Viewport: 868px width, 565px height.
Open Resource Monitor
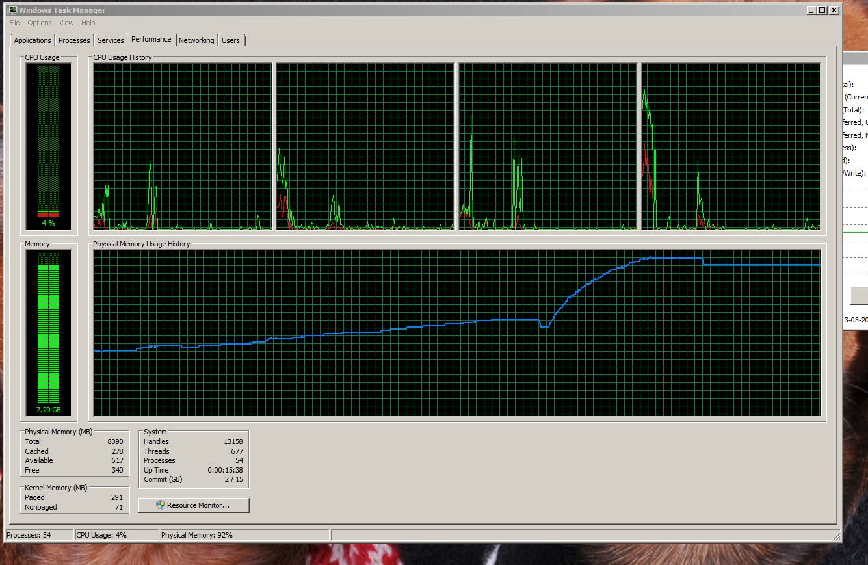(194, 505)
